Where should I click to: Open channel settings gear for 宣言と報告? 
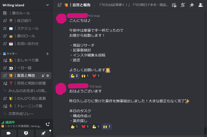(x=48, y=76)
